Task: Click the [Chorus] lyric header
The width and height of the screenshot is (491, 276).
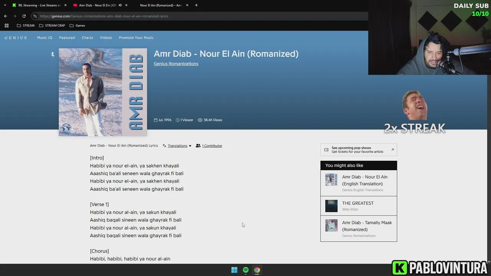Action: pos(99,251)
